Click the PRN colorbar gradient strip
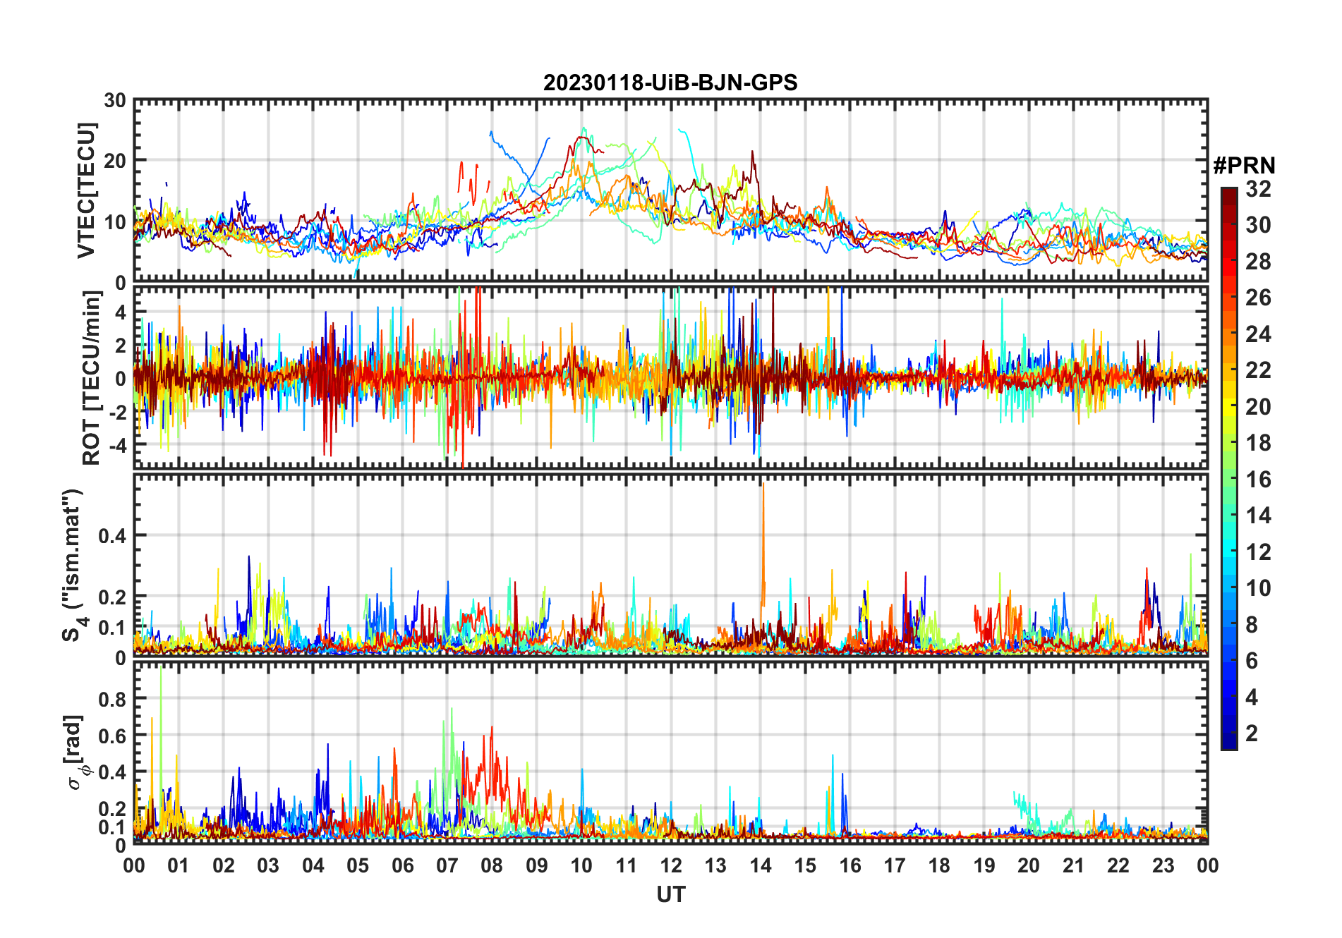 (1229, 468)
